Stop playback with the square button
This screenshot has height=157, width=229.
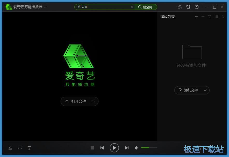[92, 148]
